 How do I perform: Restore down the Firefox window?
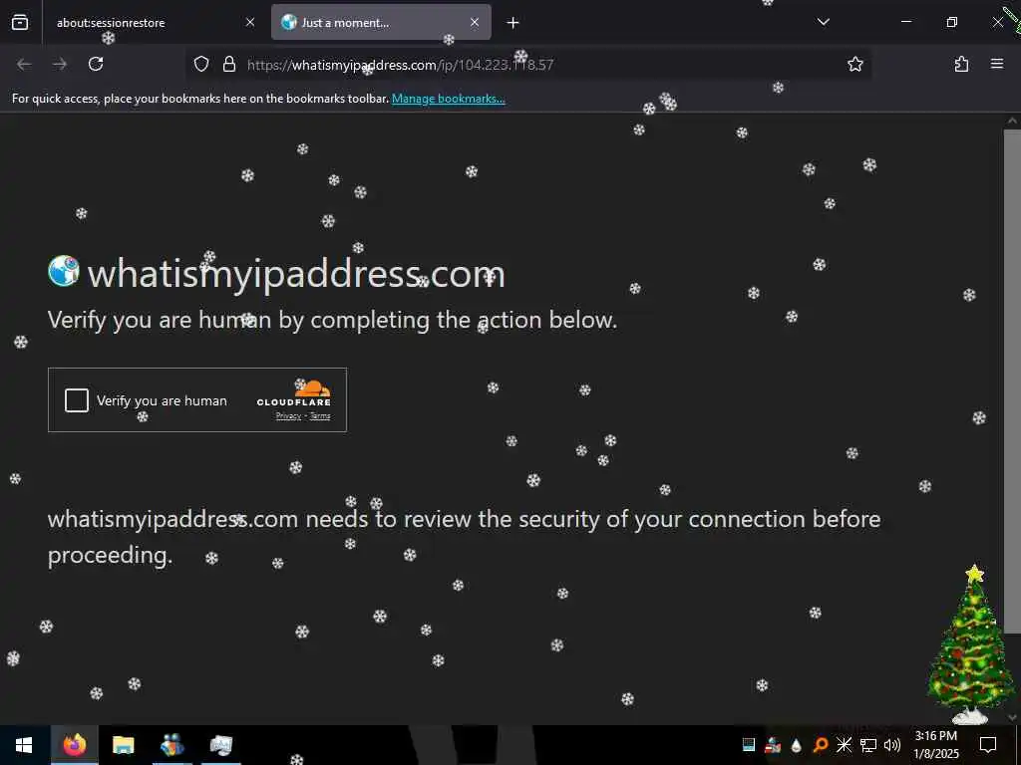[x=952, y=22]
